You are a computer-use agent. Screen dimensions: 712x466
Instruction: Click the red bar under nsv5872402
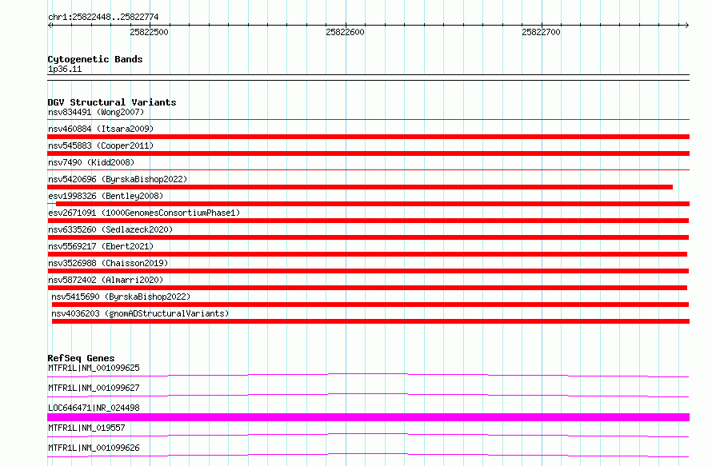[x=367, y=288]
